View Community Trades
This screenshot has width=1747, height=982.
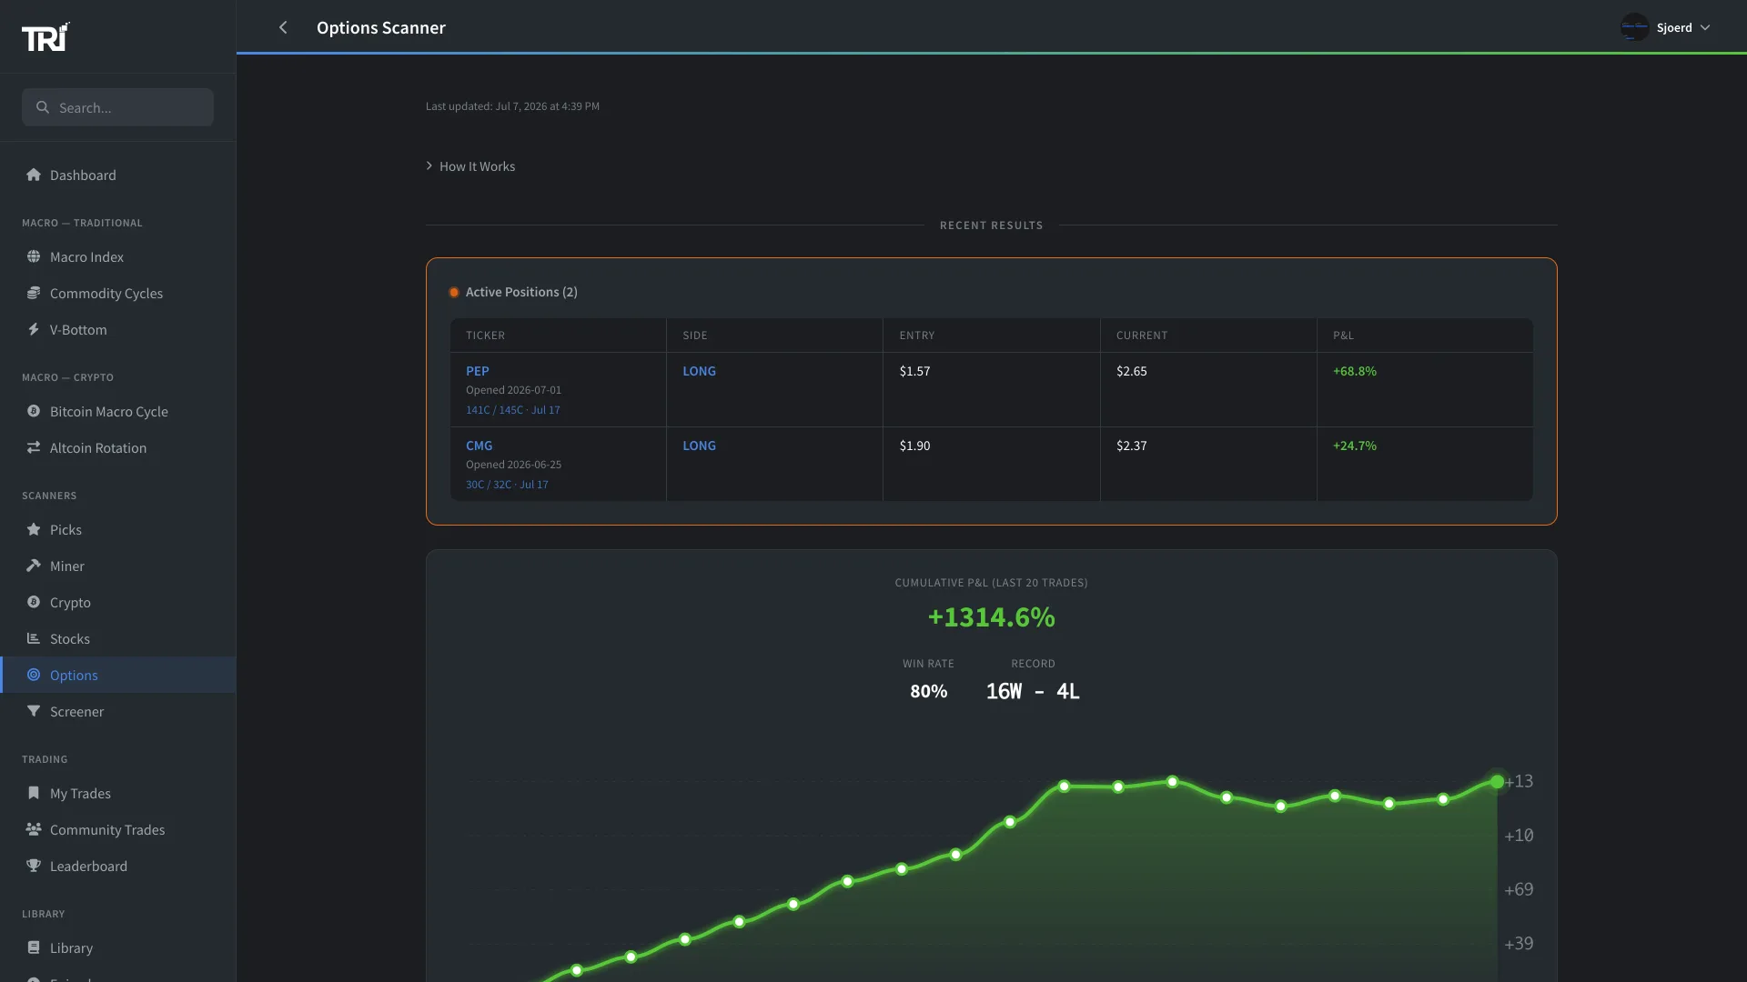coord(118,829)
